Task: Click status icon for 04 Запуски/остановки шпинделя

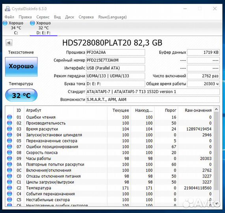Action: coord(9,135)
